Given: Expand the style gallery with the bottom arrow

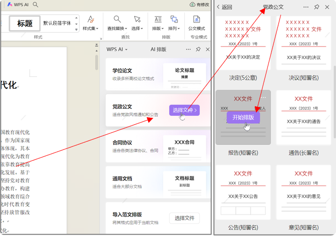Looking at the screenshot, I should [77, 30].
